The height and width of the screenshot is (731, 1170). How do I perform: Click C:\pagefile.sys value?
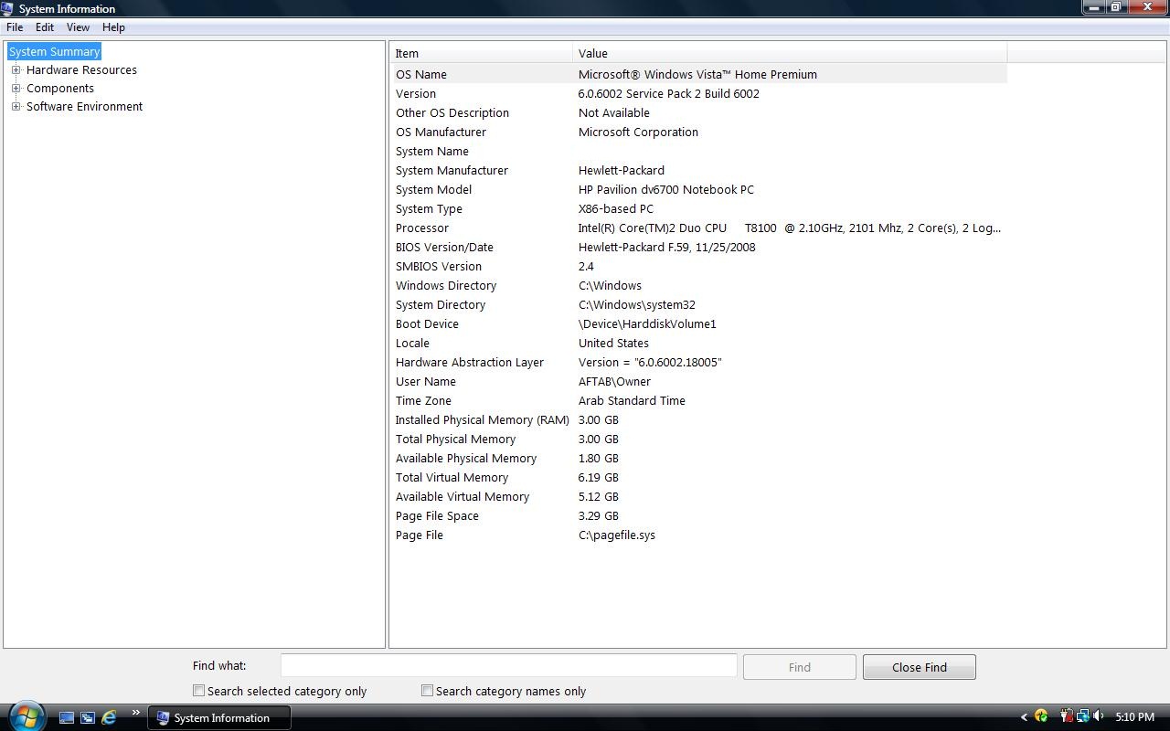[x=617, y=535]
